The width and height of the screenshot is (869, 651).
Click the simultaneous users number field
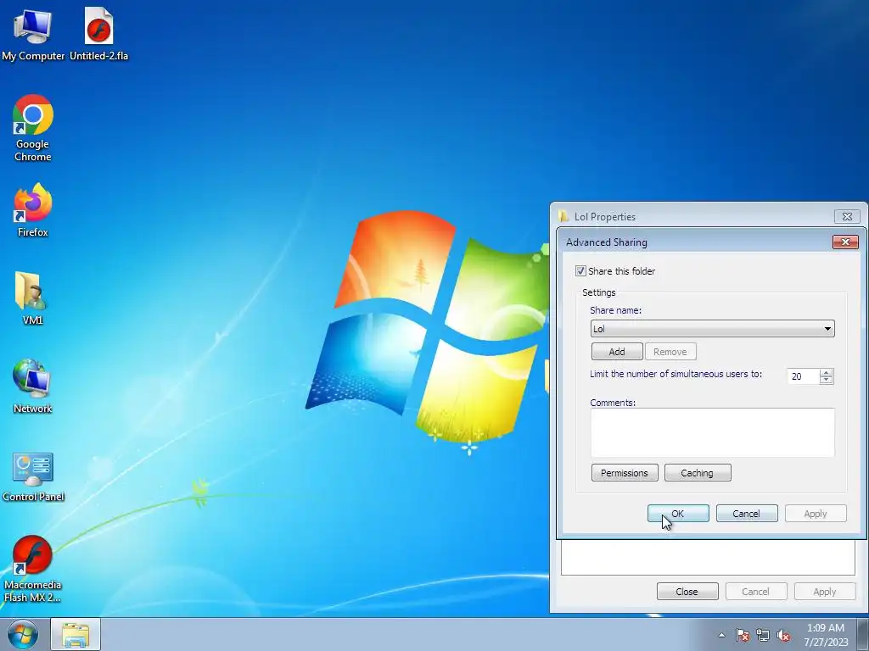(803, 376)
